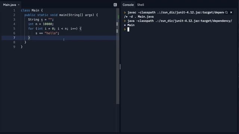239x134 pixels.
Task: Click the 'String s = "";' code line
Action: (x=41, y=19)
